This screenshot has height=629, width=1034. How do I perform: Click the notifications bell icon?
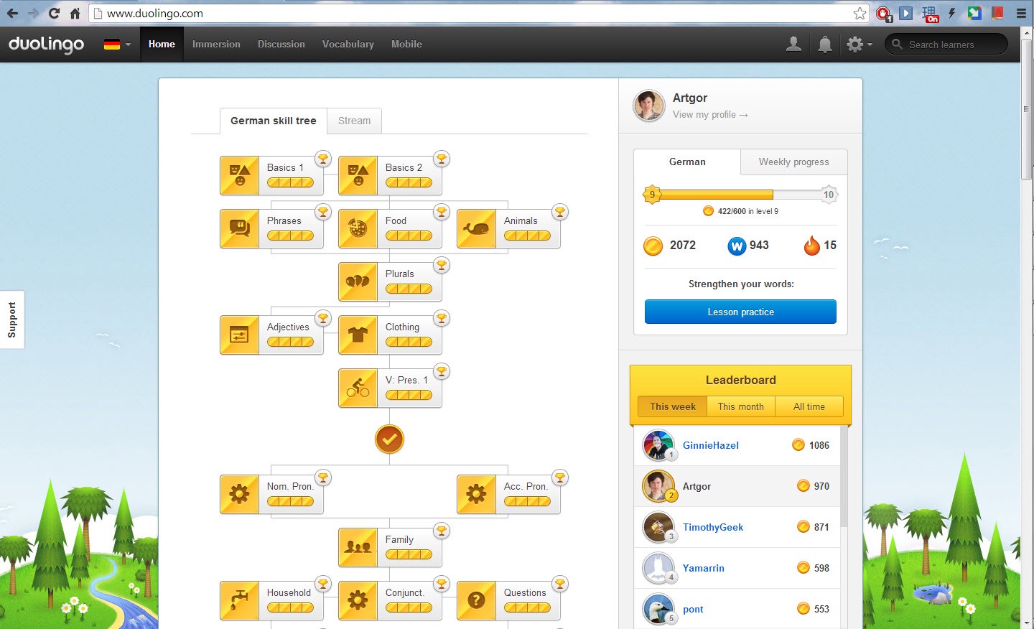click(x=825, y=45)
